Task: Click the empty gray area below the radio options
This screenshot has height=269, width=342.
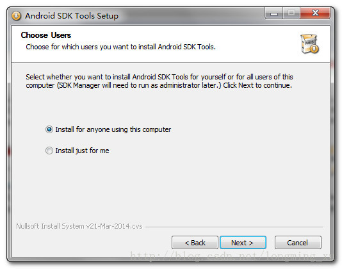Action: pyautogui.click(x=170, y=188)
